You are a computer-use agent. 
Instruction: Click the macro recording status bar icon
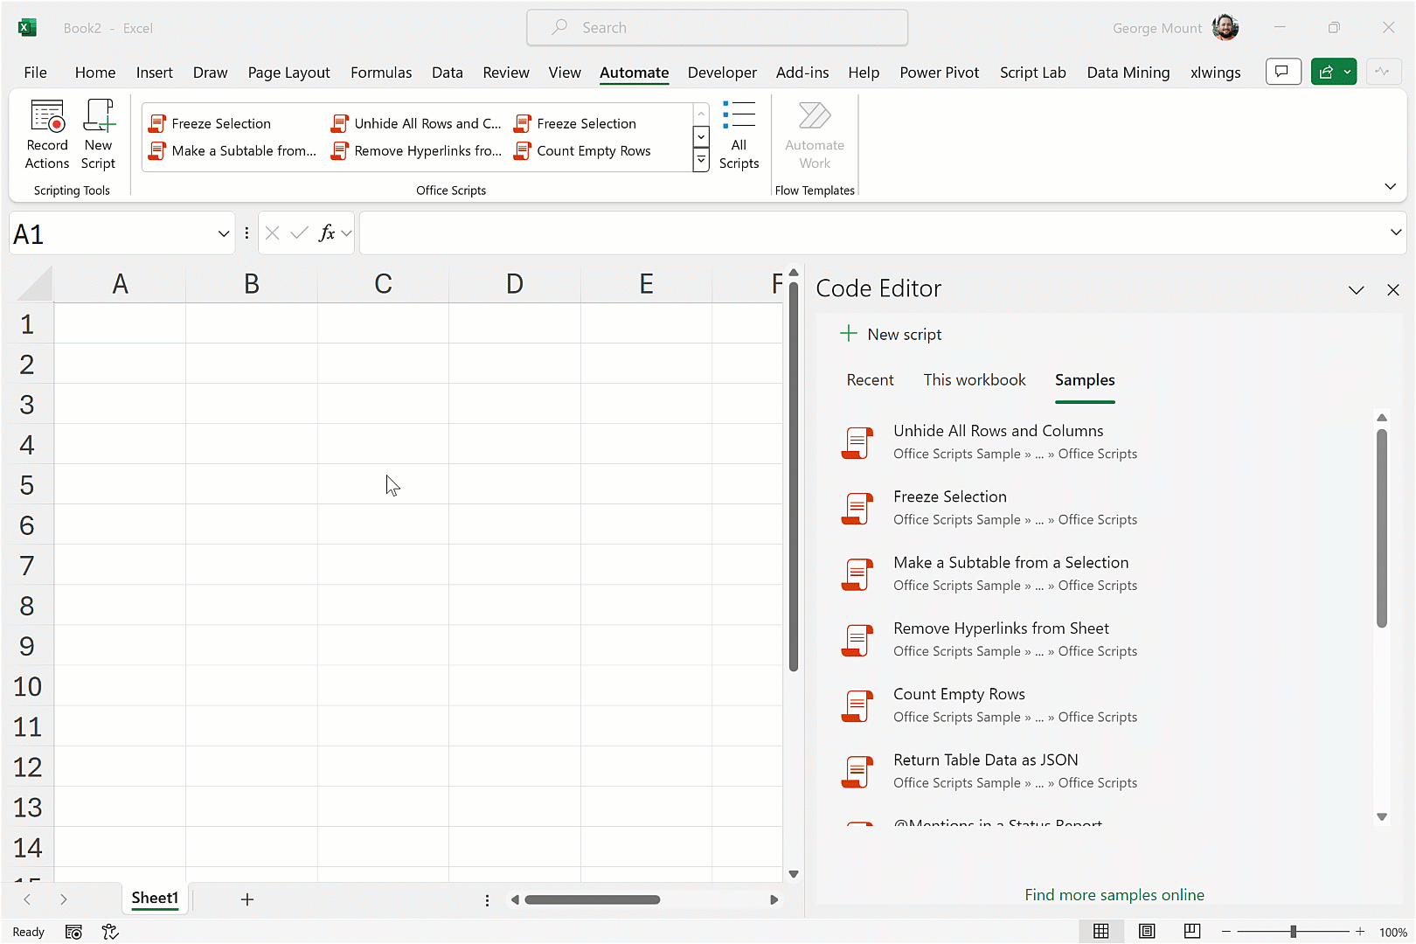73,932
